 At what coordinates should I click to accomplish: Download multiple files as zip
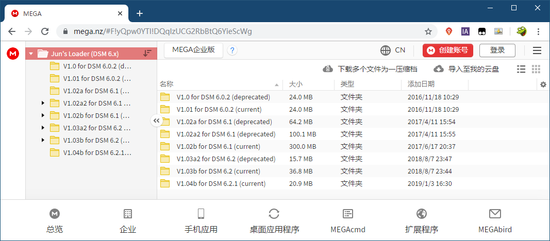[370, 69]
